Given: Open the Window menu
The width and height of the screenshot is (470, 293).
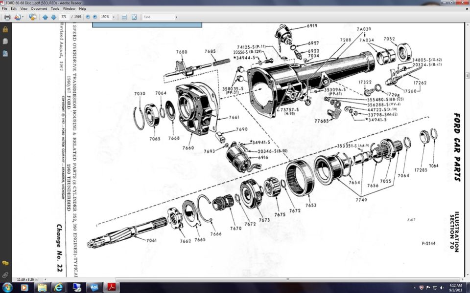Looking at the screenshot, I should [69, 9].
